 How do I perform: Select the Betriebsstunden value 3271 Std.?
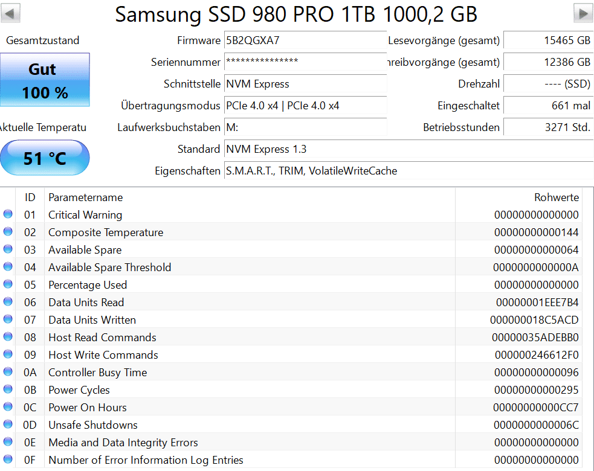tap(548, 127)
